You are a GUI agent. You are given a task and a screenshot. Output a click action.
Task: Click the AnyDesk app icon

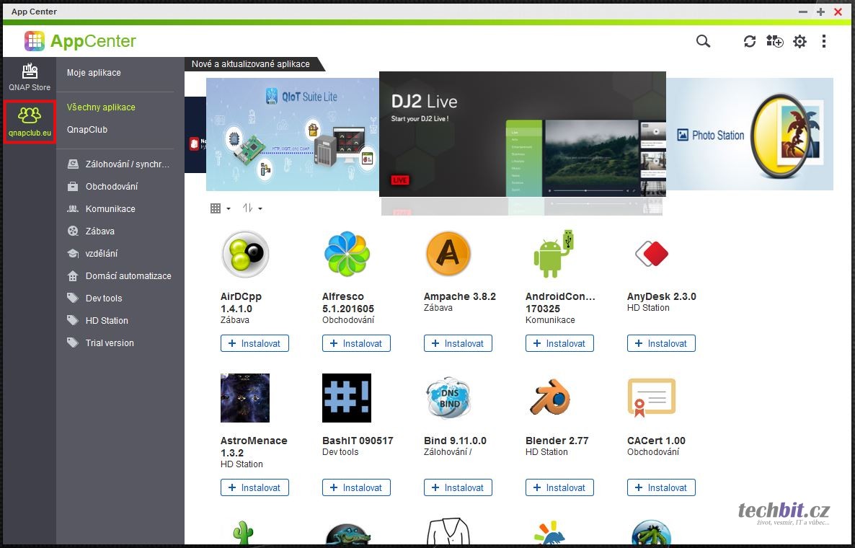[x=651, y=254]
